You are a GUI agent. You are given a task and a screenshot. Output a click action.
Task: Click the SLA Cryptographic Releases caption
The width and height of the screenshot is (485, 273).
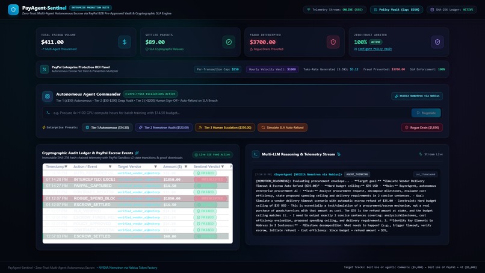(x=166, y=49)
